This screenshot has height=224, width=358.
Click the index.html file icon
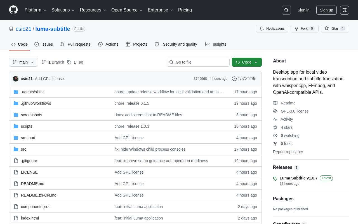click(x=16, y=218)
